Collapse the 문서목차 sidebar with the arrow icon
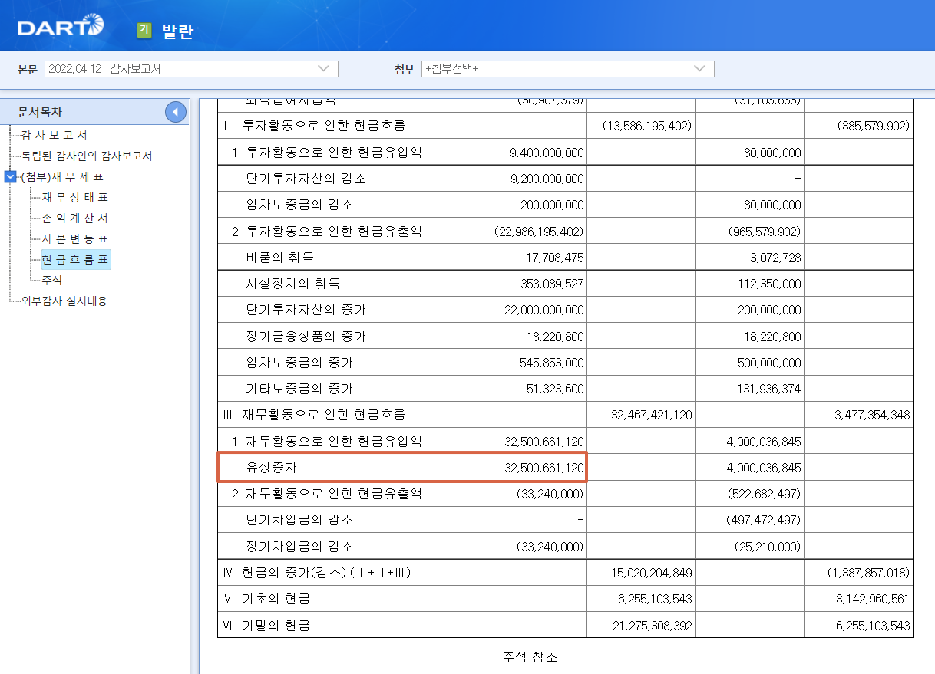 point(175,110)
